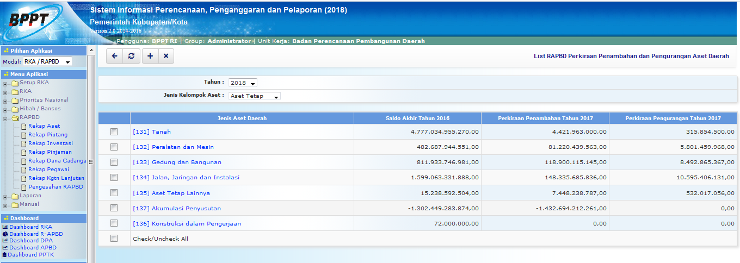Open the Tahun dropdown
This screenshot has height=263, width=740.
pos(243,83)
